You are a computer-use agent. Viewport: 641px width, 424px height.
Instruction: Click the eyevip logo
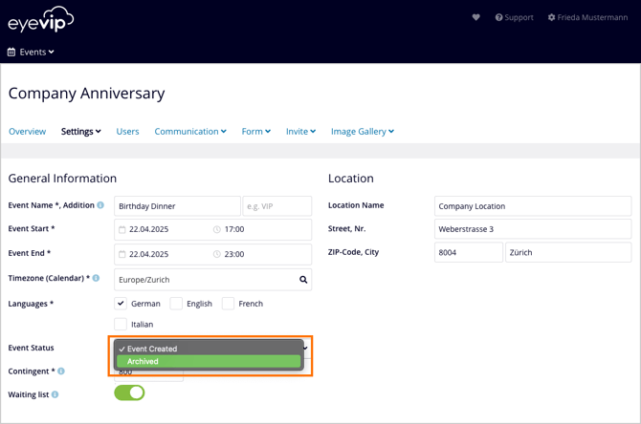41,19
